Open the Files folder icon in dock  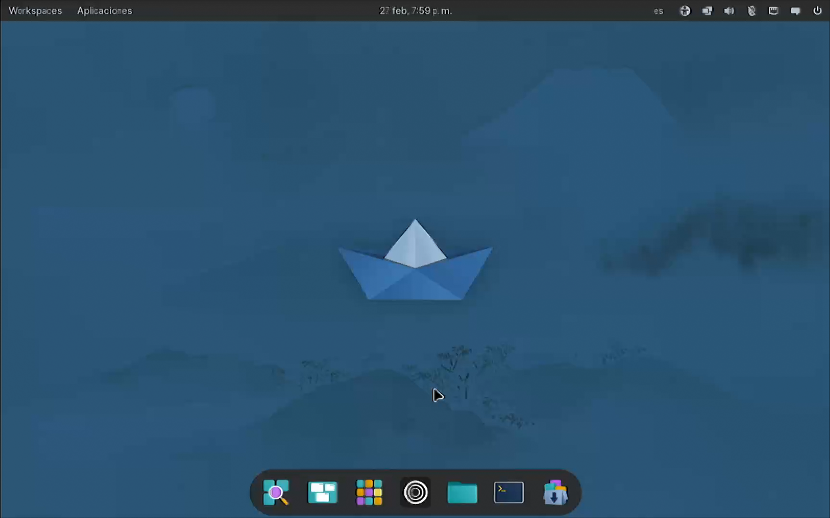tap(462, 492)
